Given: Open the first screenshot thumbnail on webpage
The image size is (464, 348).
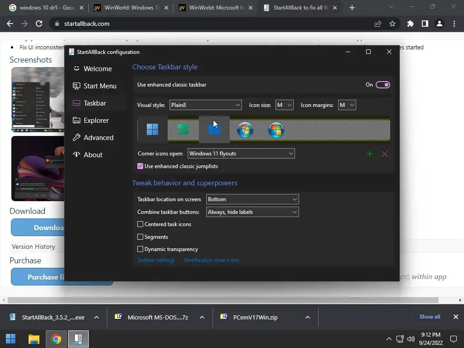Looking at the screenshot, I should coord(38,99).
